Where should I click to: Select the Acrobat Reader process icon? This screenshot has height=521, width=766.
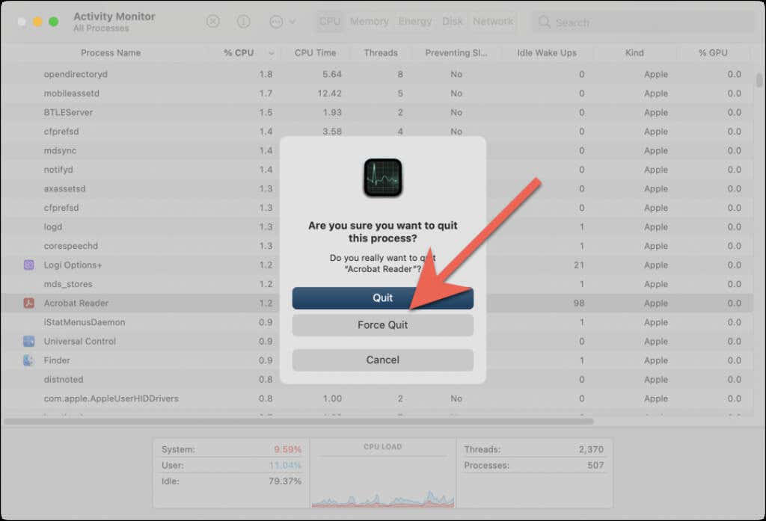[29, 303]
